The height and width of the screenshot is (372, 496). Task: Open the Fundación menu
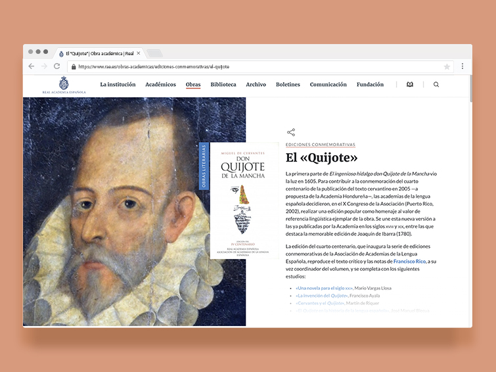[x=370, y=85]
